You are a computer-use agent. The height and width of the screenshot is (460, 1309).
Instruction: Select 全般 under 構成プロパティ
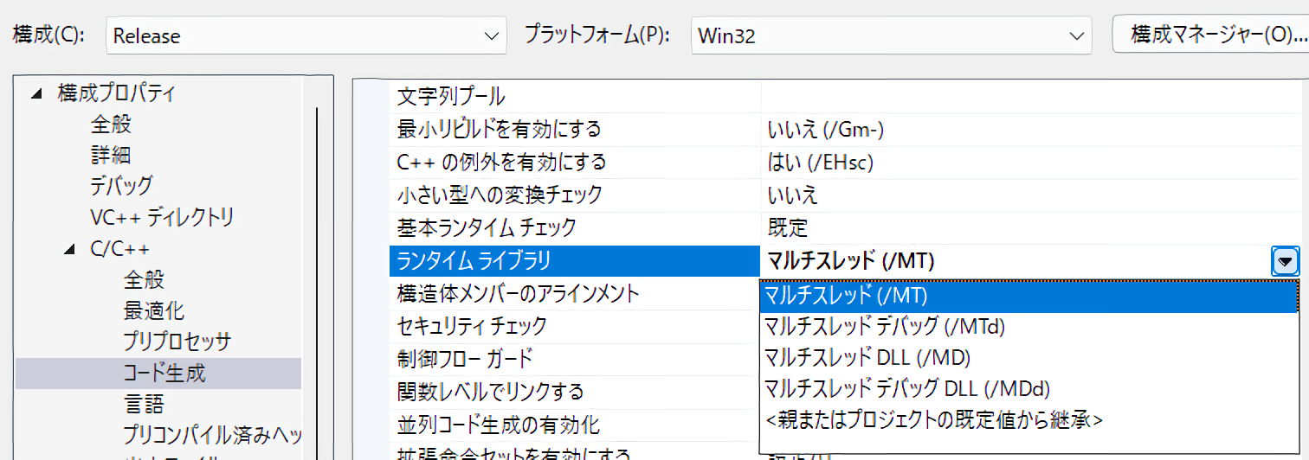click(111, 125)
